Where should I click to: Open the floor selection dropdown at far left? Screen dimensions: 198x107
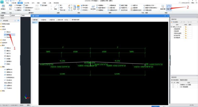[5, 15]
